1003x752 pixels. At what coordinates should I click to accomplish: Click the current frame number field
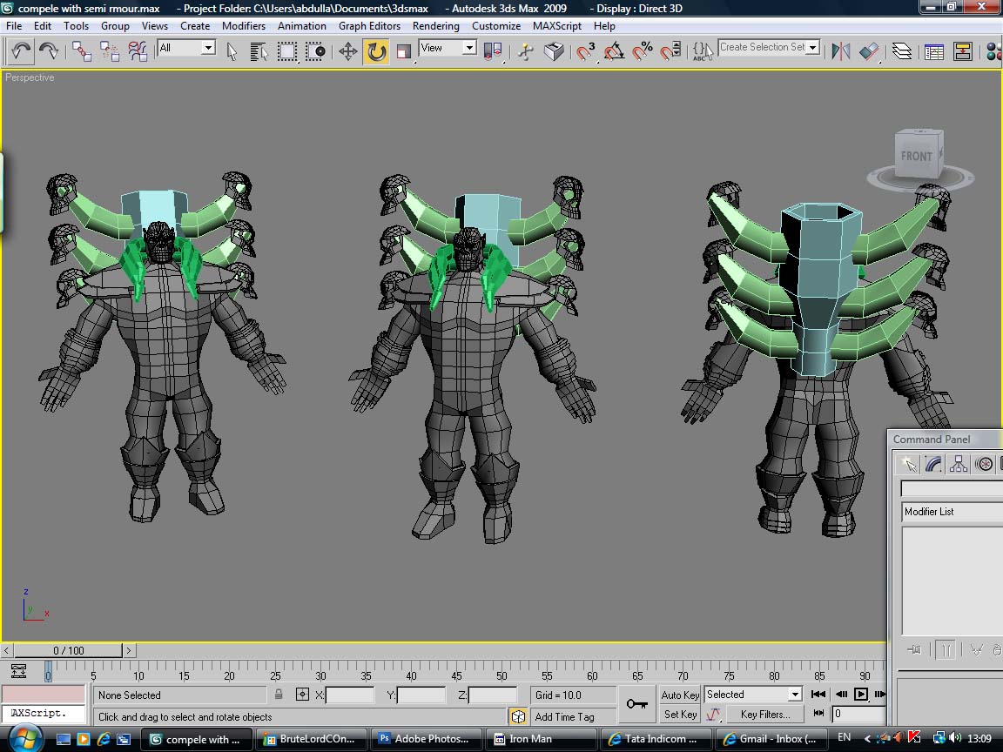coord(858,714)
